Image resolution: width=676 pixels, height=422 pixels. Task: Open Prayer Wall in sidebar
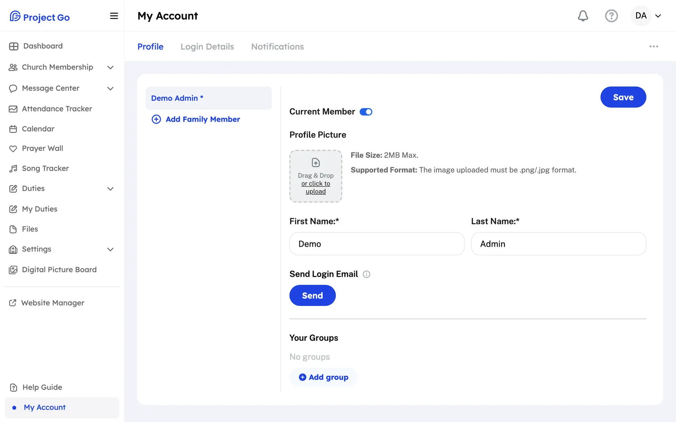[x=36, y=149]
